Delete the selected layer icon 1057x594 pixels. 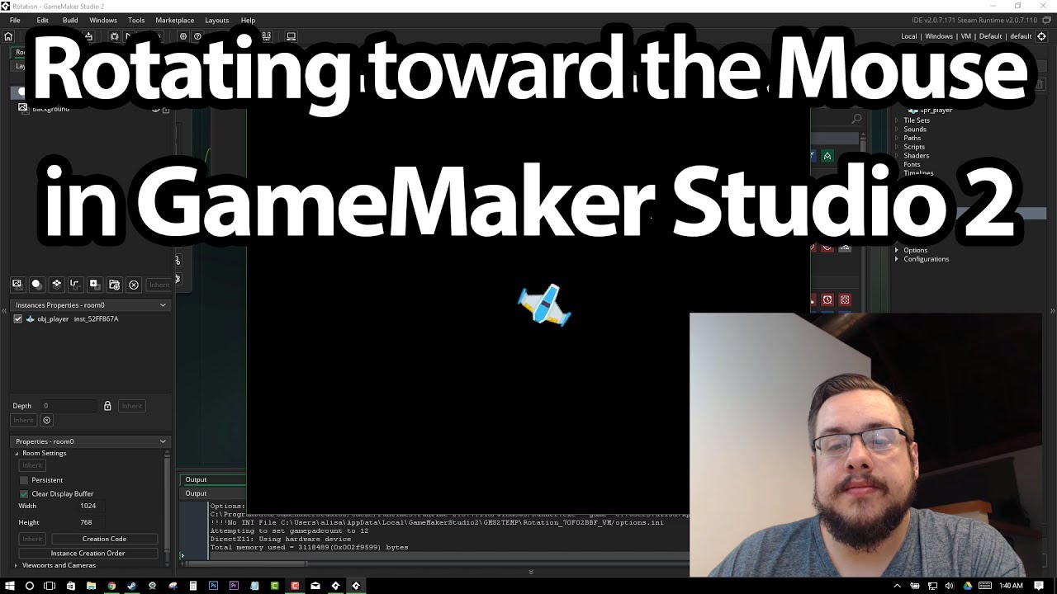pyautogui.click(x=134, y=285)
